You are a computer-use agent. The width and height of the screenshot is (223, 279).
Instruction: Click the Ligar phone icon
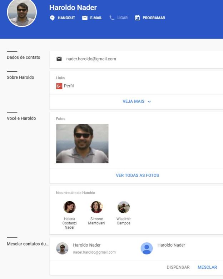(112, 18)
